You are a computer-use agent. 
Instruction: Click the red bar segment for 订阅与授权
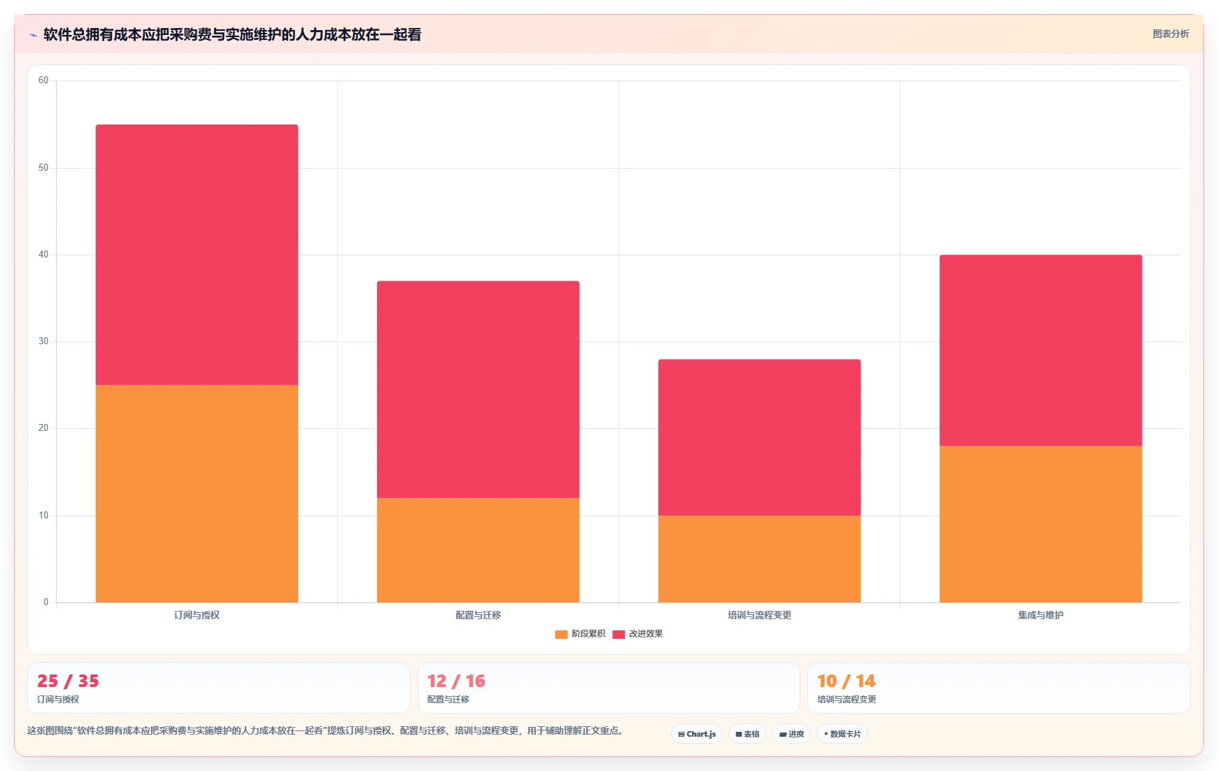click(x=197, y=255)
